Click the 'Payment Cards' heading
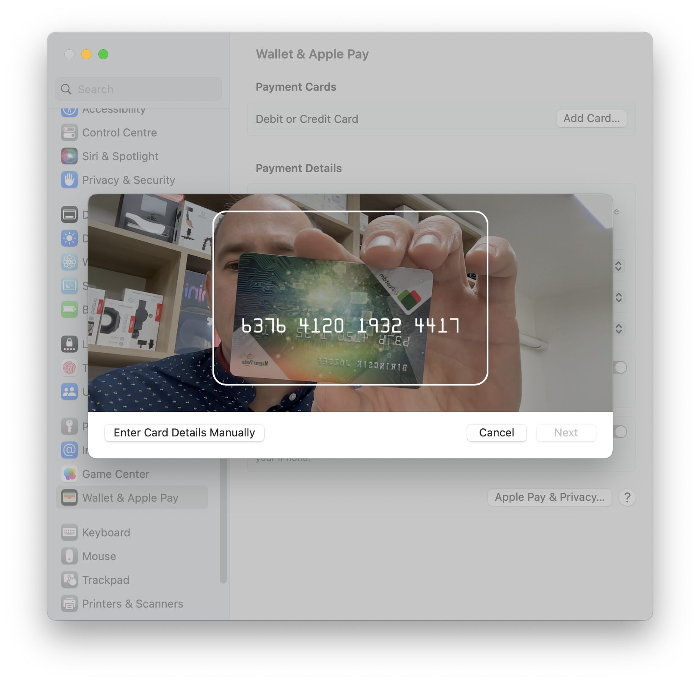This screenshot has height=683, width=700. coord(296,87)
